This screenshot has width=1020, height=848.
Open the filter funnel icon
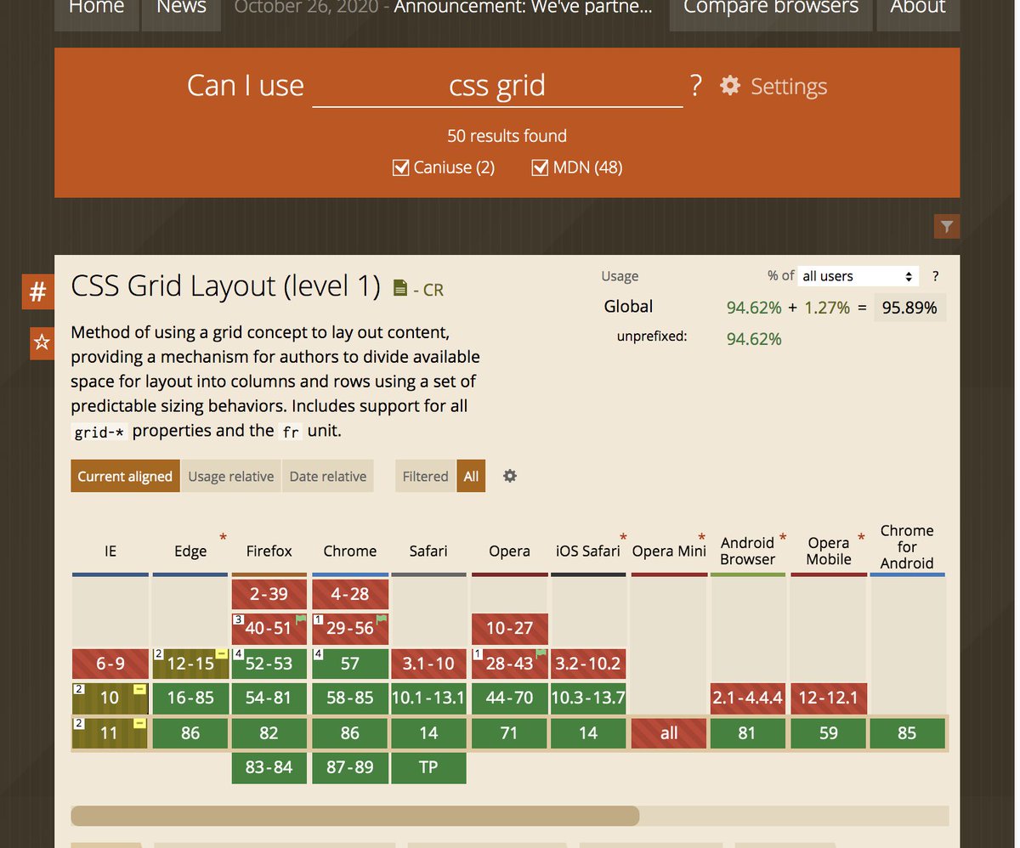coord(947,226)
